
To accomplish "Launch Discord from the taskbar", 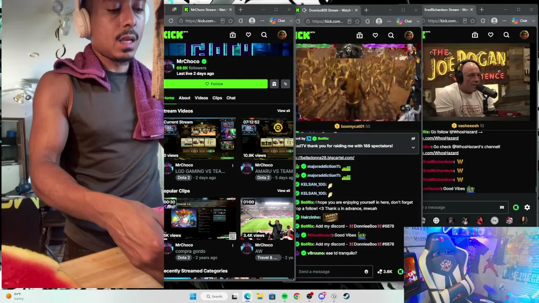I will pos(322,296).
